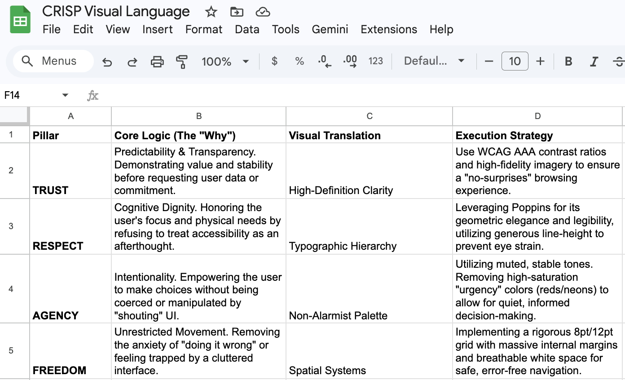Select the Visual Translation header cell
The image size is (625, 380).
[x=369, y=135]
